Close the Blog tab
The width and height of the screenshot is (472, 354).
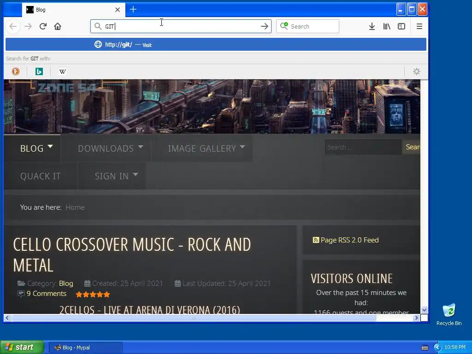click(x=118, y=10)
